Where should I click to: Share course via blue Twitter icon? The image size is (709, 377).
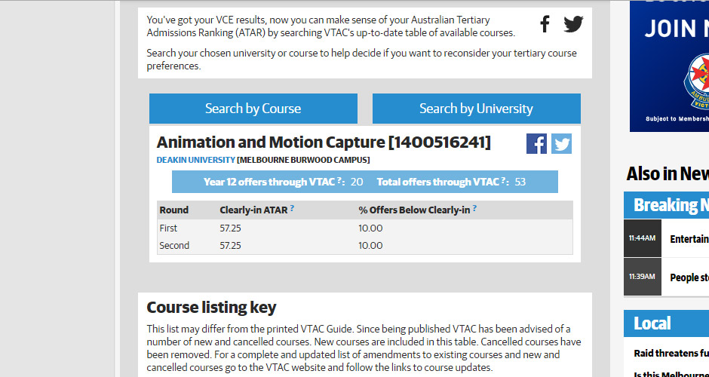(x=561, y=143)
